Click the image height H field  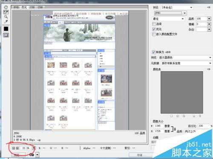pyautogui.click(x=159, y=131)
